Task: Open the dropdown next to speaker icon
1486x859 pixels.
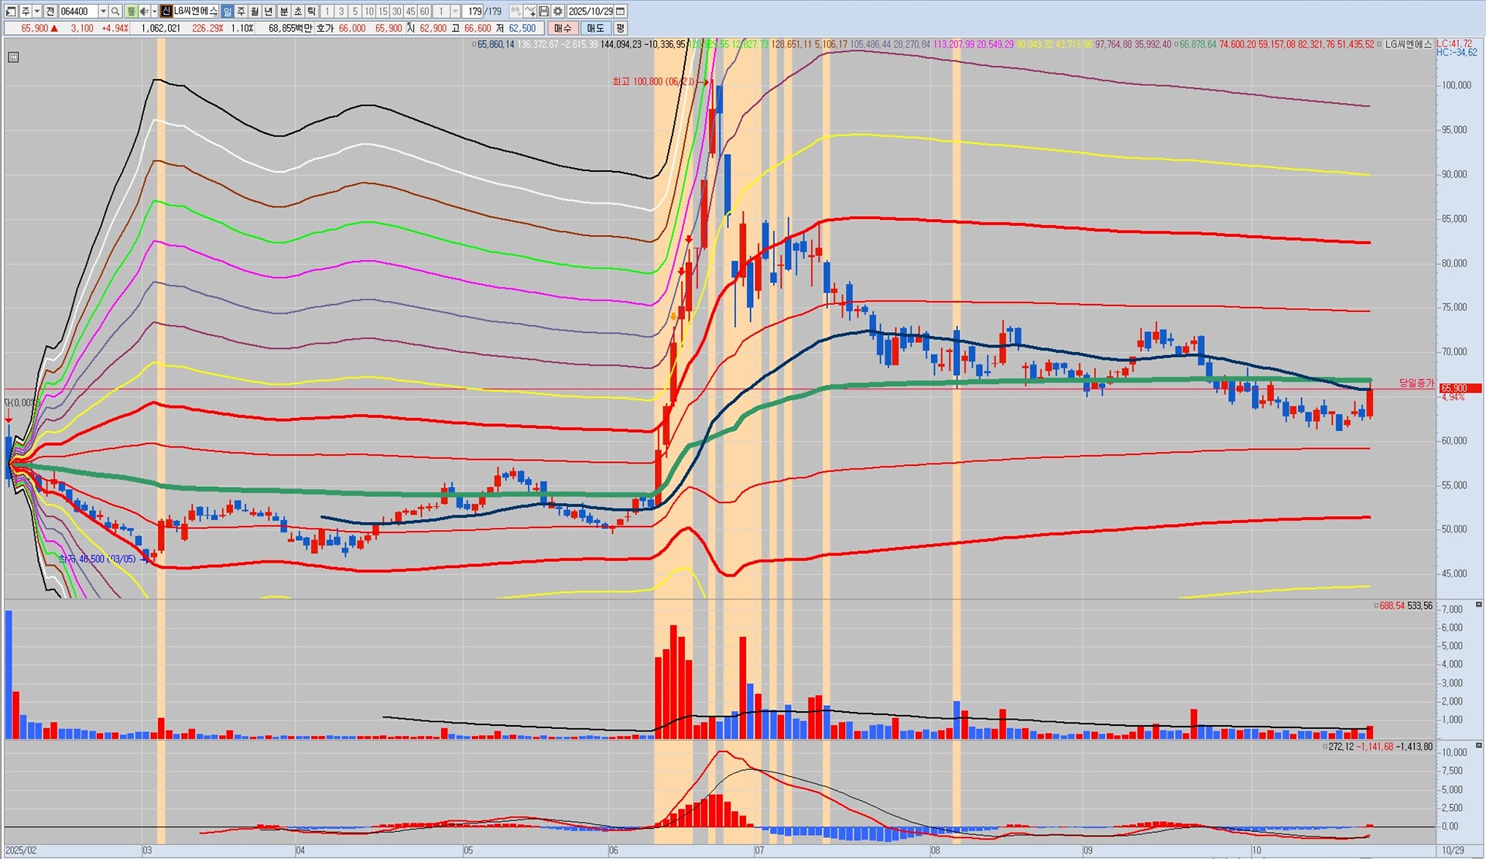Action: 154,12
